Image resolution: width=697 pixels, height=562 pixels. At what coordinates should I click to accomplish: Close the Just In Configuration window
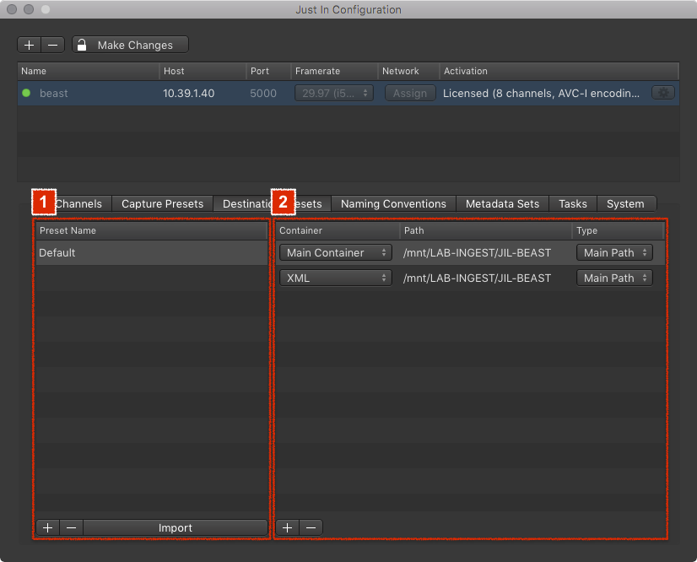coord(12,9)
